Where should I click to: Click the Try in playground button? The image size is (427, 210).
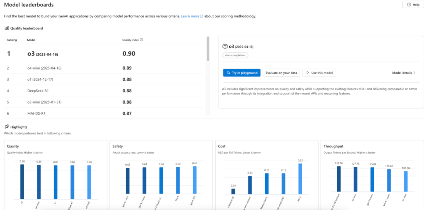pyautogui.click(x=242, y=73)
